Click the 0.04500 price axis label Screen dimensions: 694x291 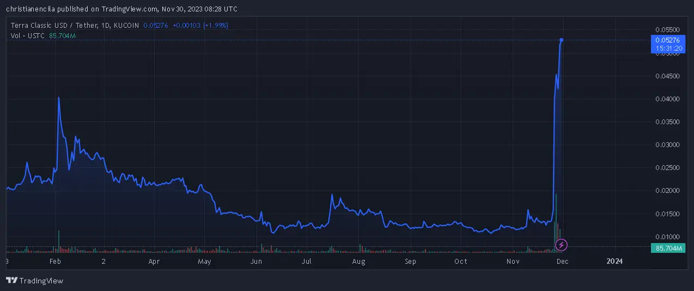pos(667,76)
